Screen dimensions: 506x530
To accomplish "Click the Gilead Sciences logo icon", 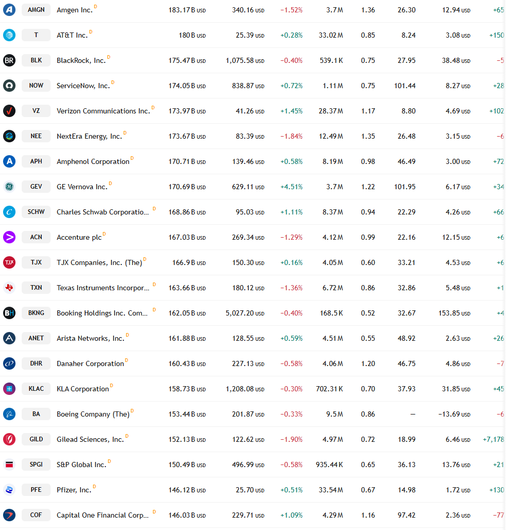I will [x=9, y=439].
